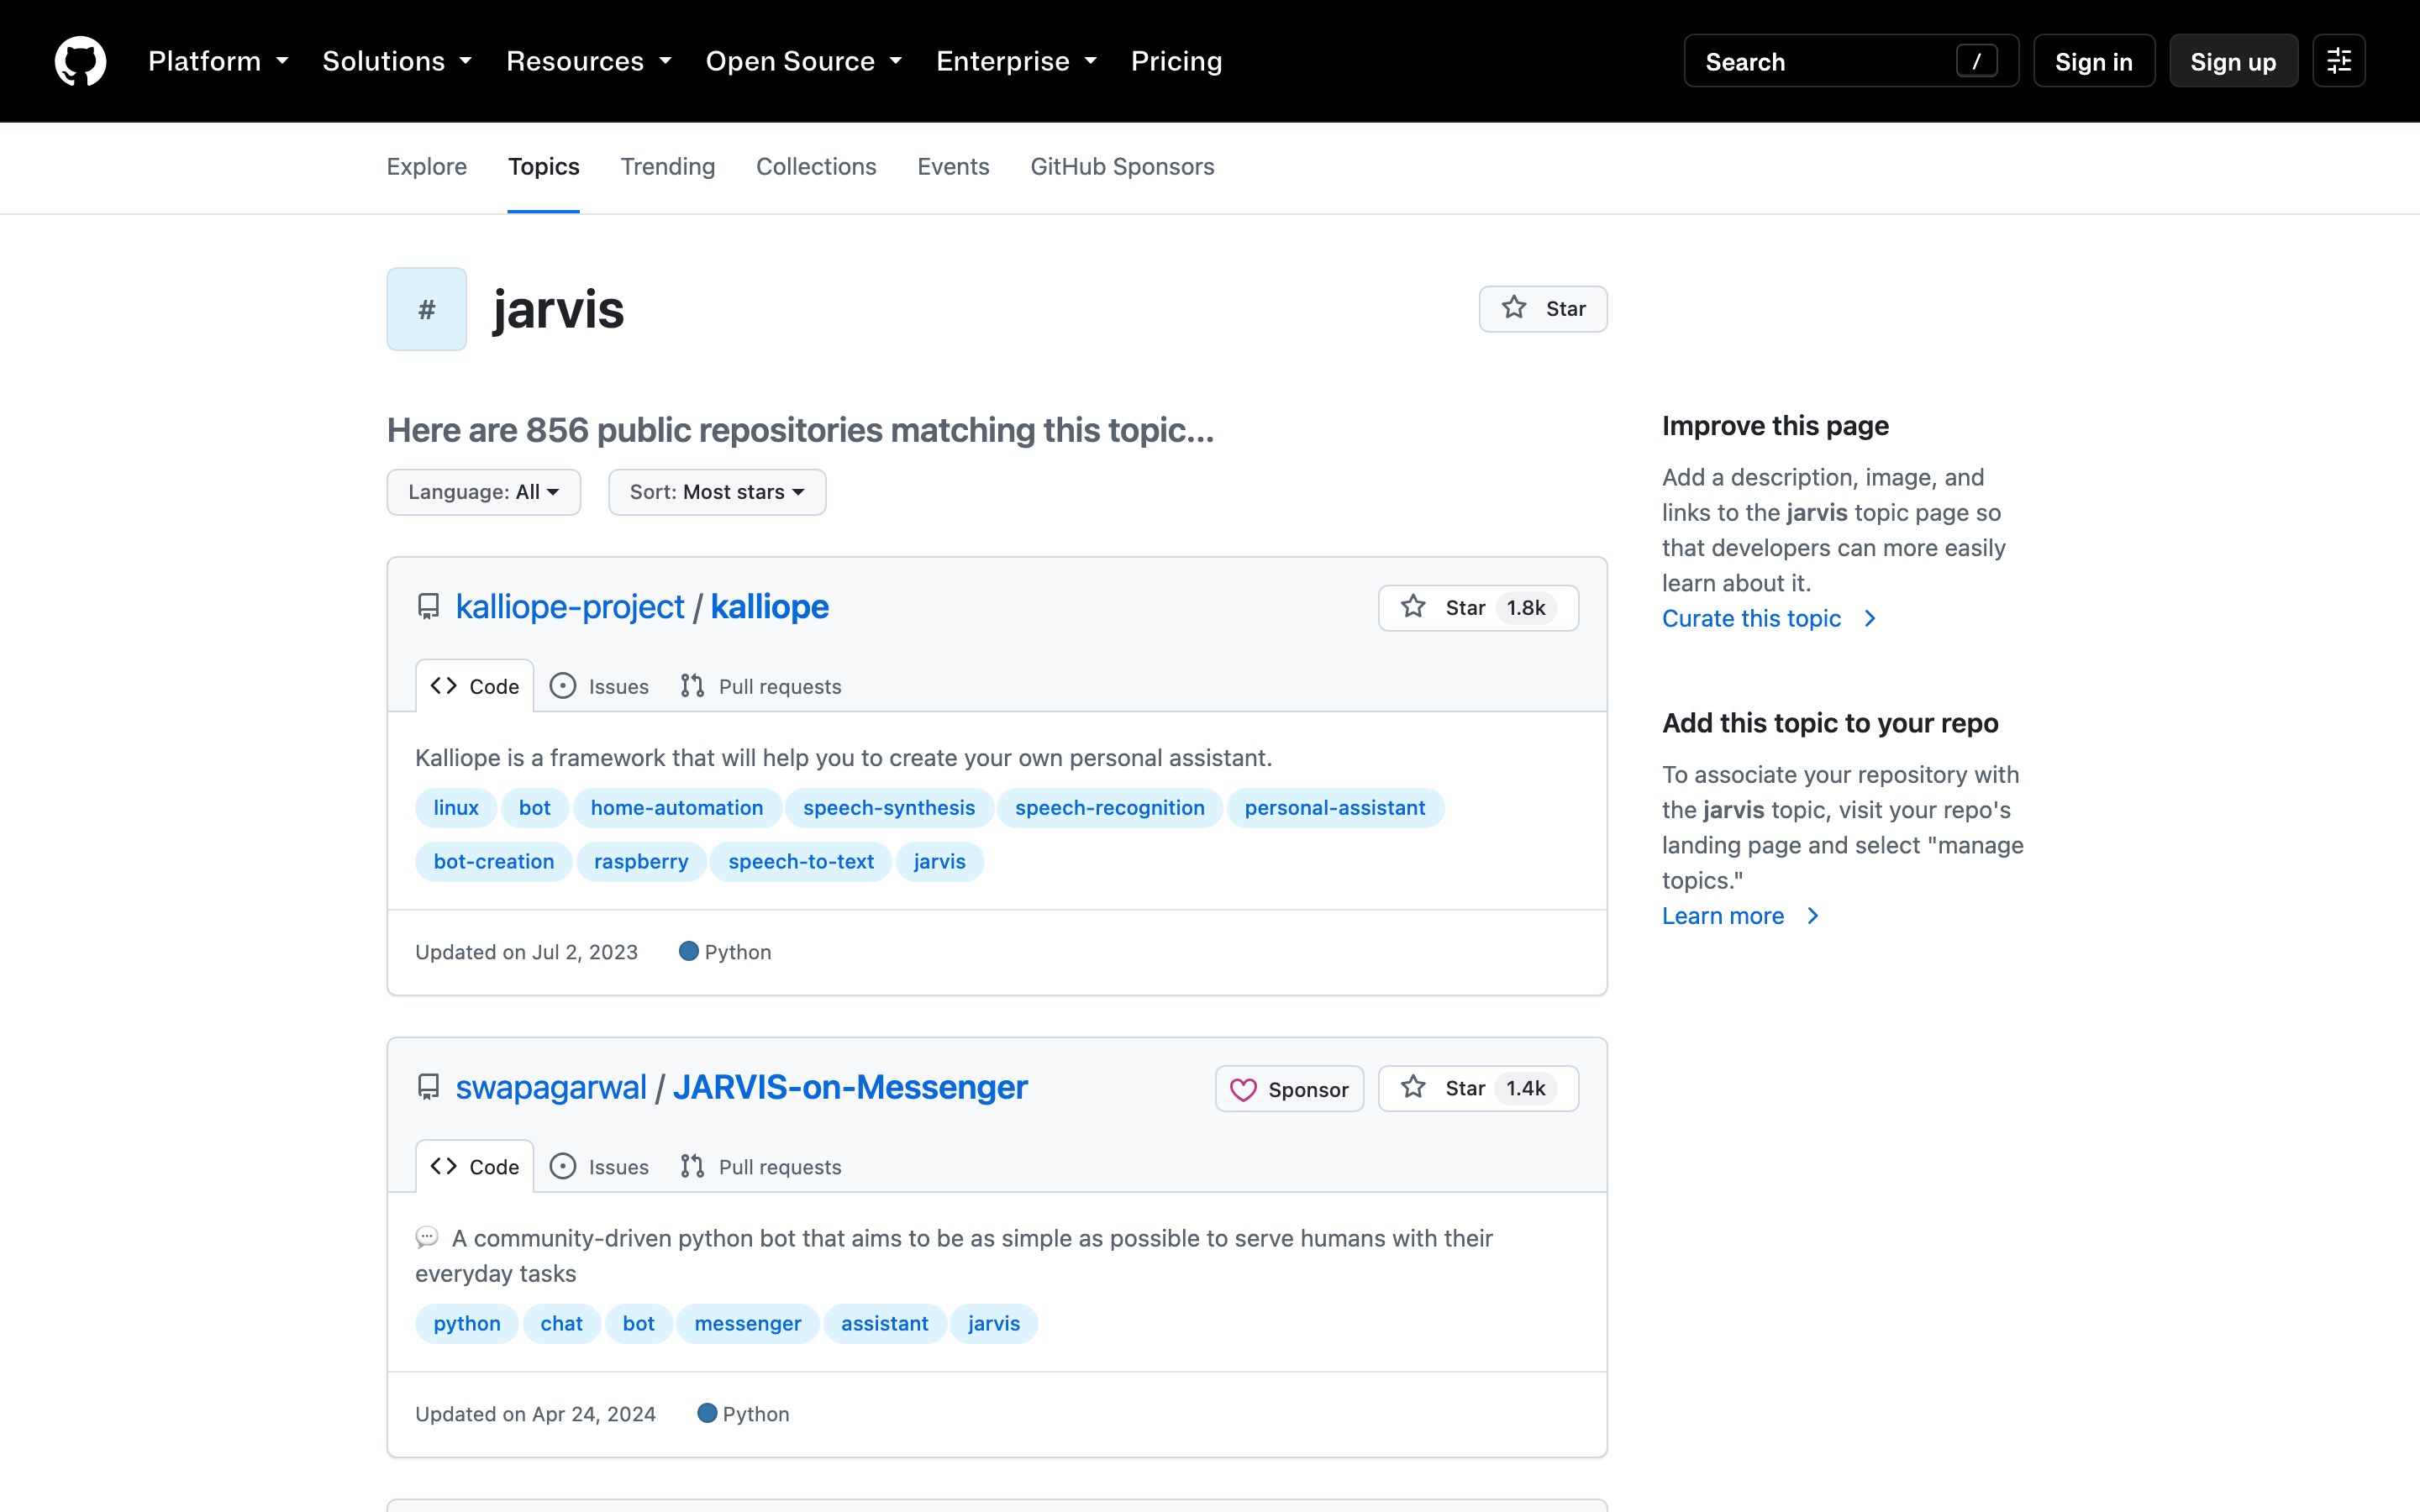The width and height of the screenshot is (2420, 1512).
Task: Expand the Platform menu
Action: [x=218, y=61]
